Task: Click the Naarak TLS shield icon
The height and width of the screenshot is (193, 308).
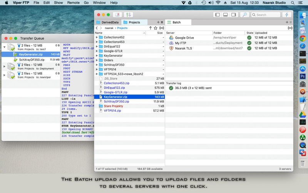Action: point(171,48)
